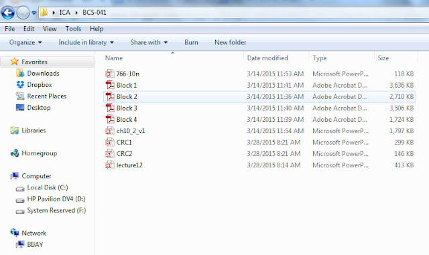The width and height of the screenshot is (429, 255).
Task: Expand the arrow between ICA and BCS-041
Action: pyautogui.click(x=76, y=13)
